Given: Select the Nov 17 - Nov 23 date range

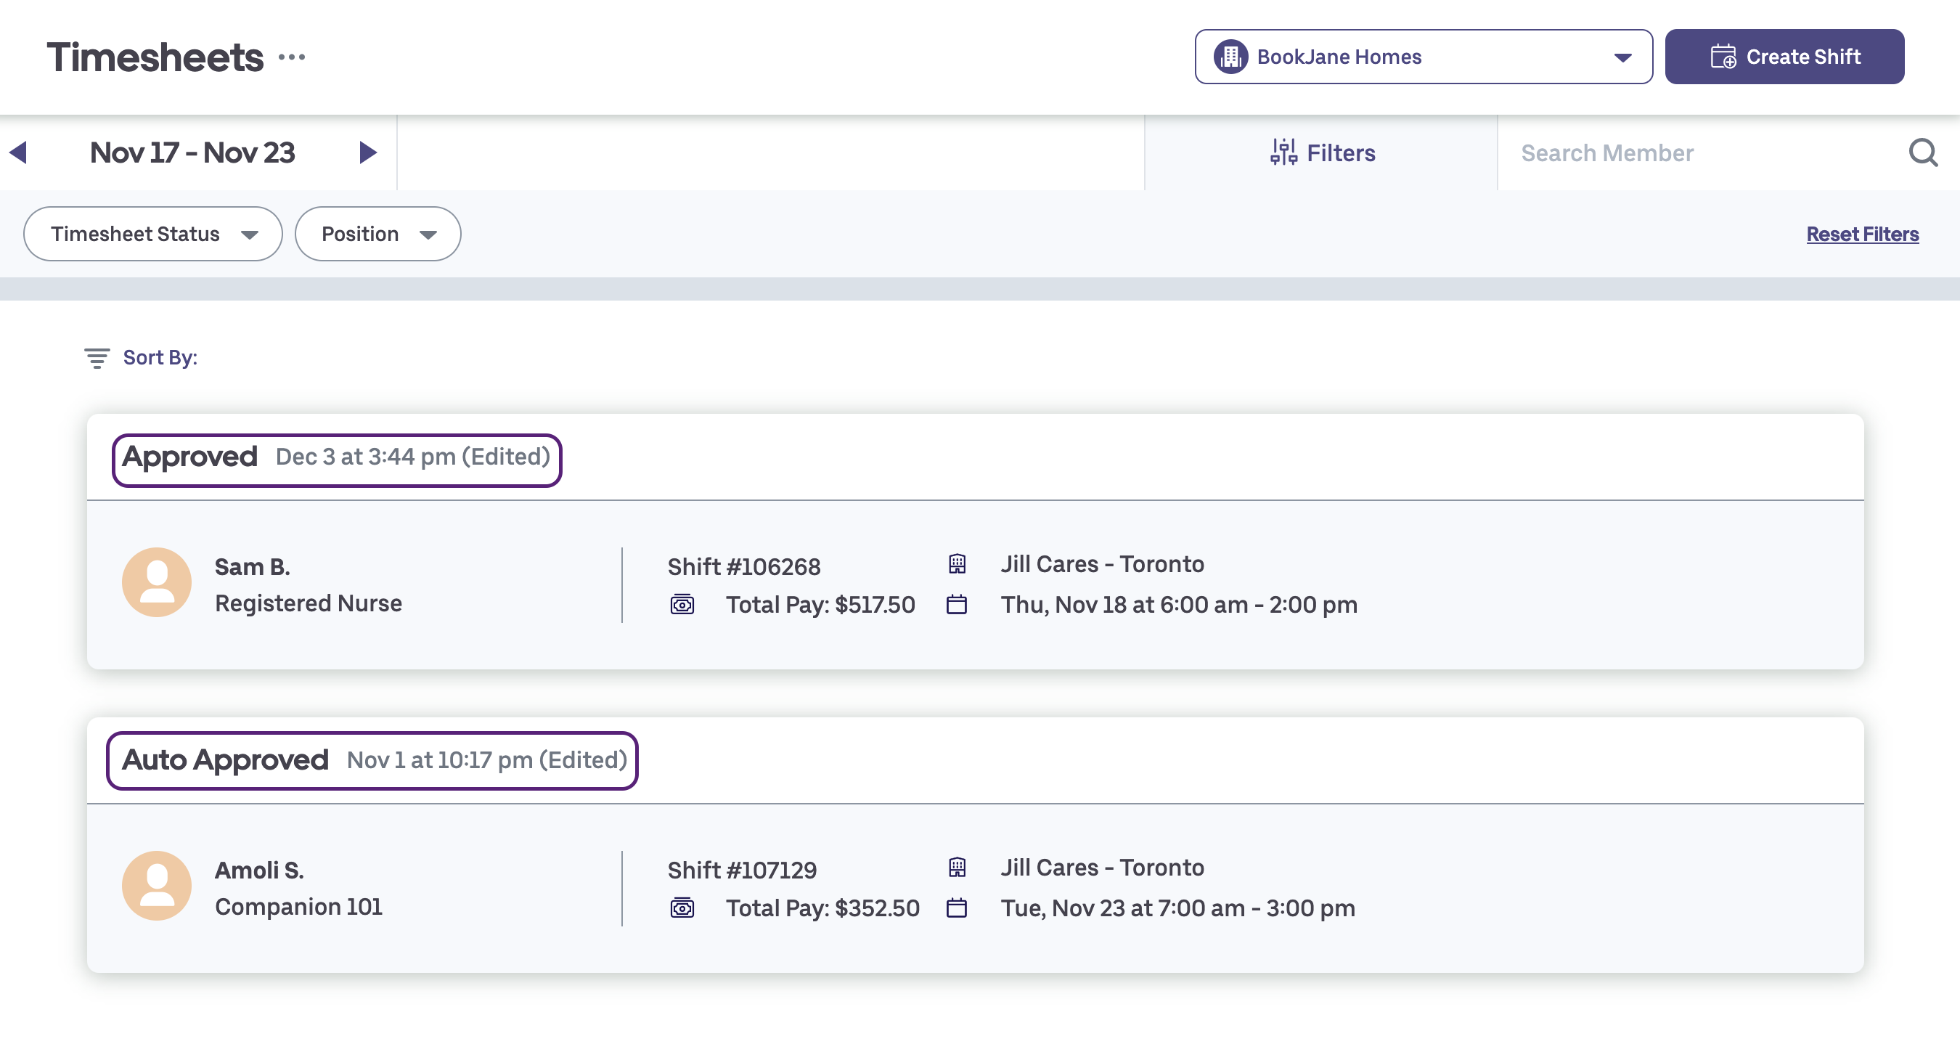Looking at the screenshot, I should (x=192, y=152).
